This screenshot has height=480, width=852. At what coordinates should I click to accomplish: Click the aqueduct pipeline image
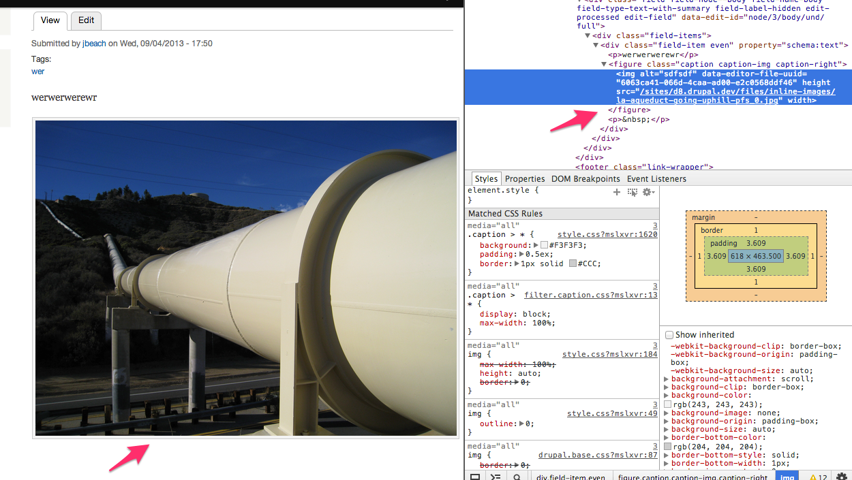[246, 278]
